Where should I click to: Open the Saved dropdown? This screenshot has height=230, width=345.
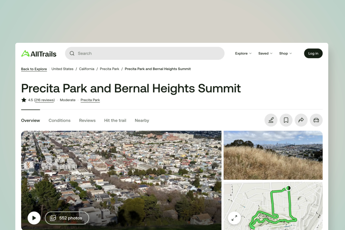265,53
